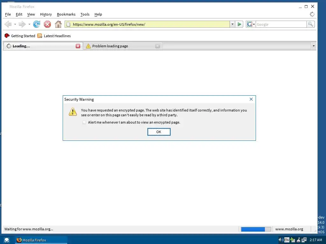
Task: Click the Google search box
Action: pyautogui.click(x=281, y=24)
